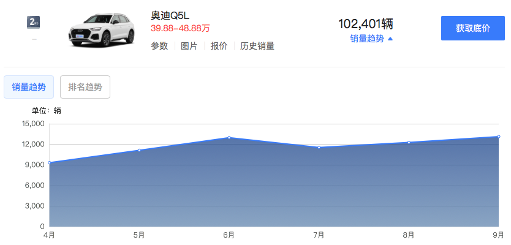Open the 图片 pictures link

click(x=189, y=46)
